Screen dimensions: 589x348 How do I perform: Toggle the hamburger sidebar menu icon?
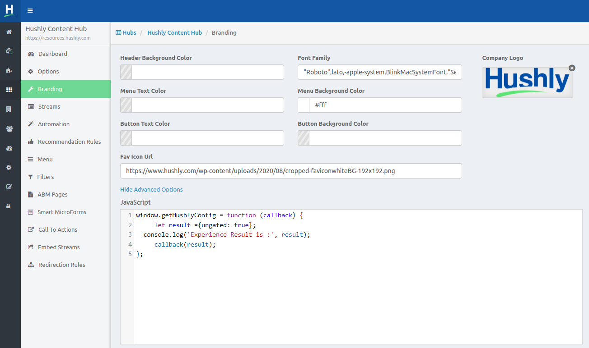coord(30,11)
